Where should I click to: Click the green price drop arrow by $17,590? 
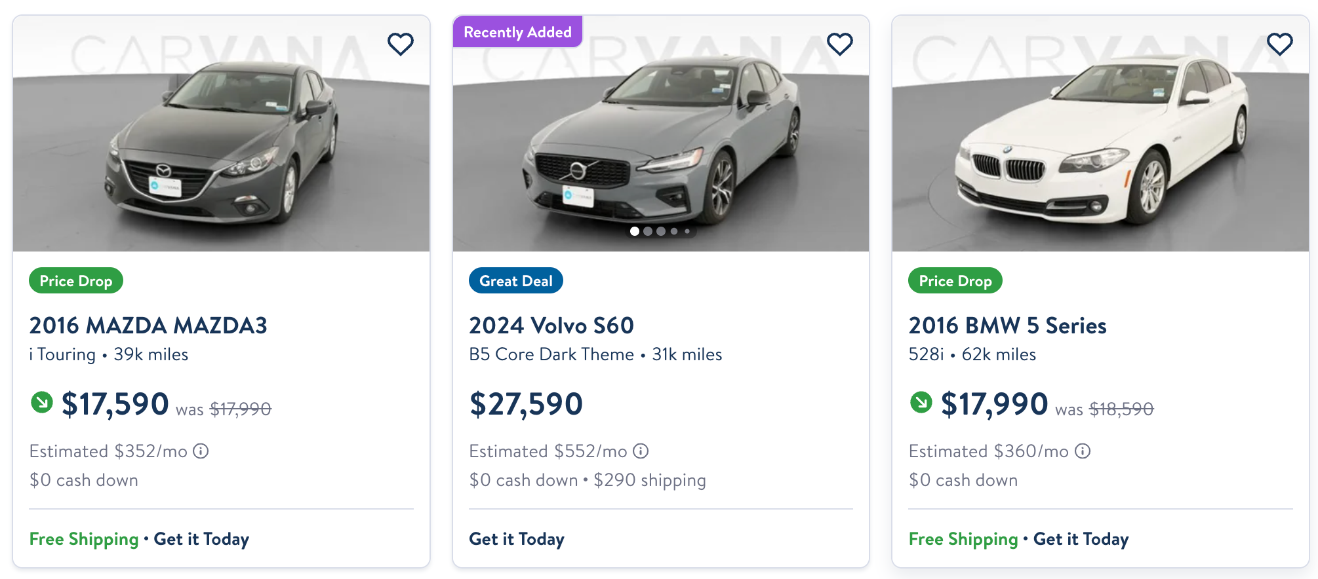pos(42,402)
